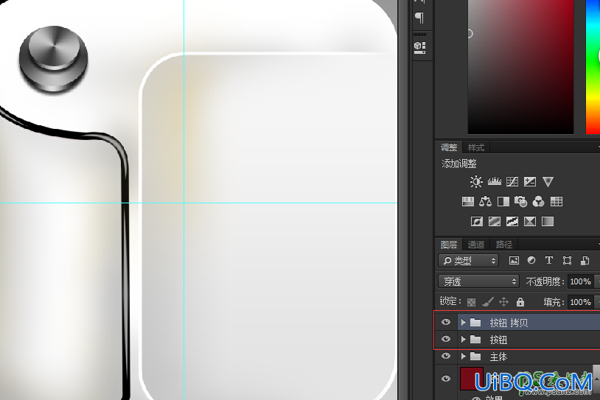The height and width of the screenshot is (400, 600).
Task: Pick a color in the red color field
Action: click(x=520, y=66)
